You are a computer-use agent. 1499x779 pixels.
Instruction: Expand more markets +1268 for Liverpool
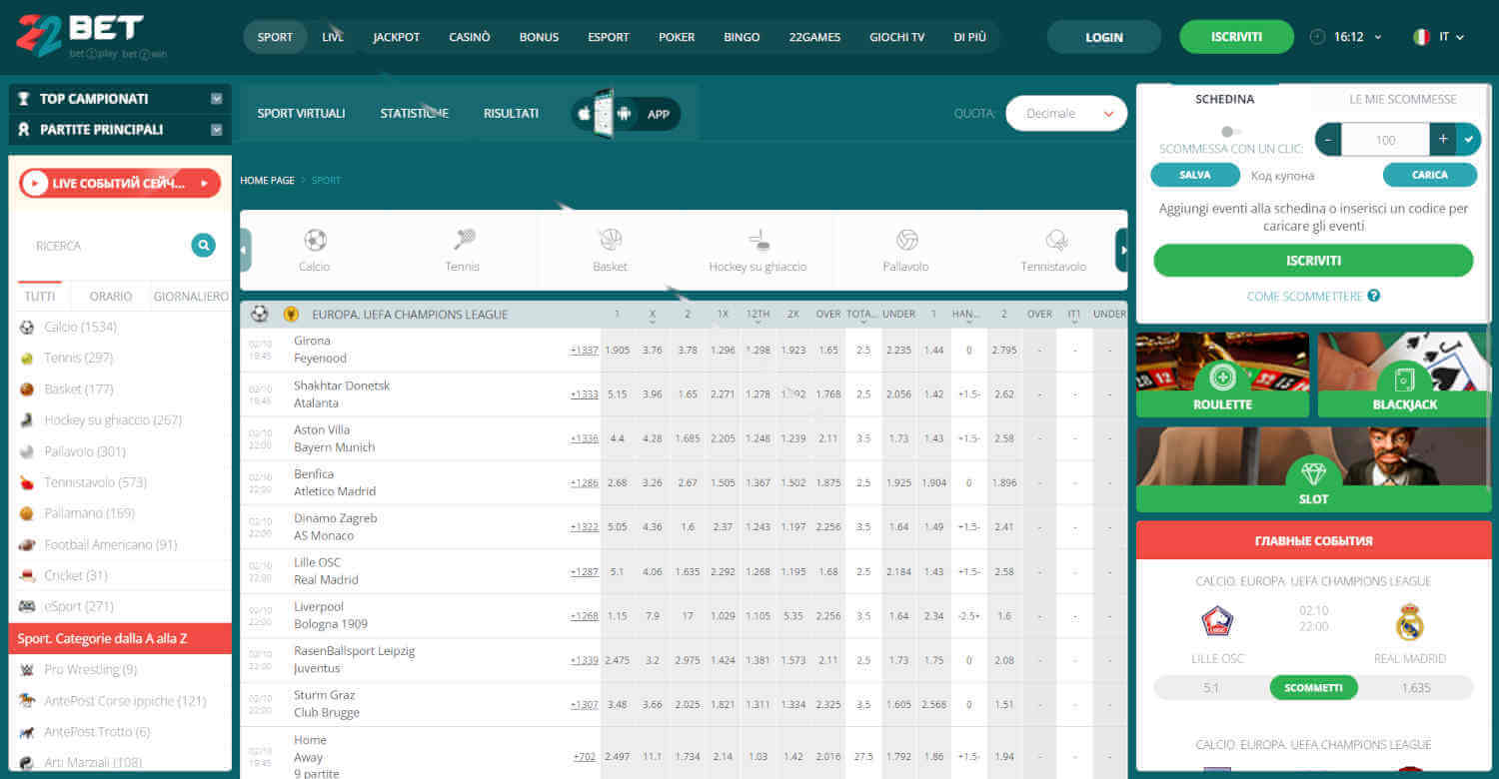pos(584,615)
